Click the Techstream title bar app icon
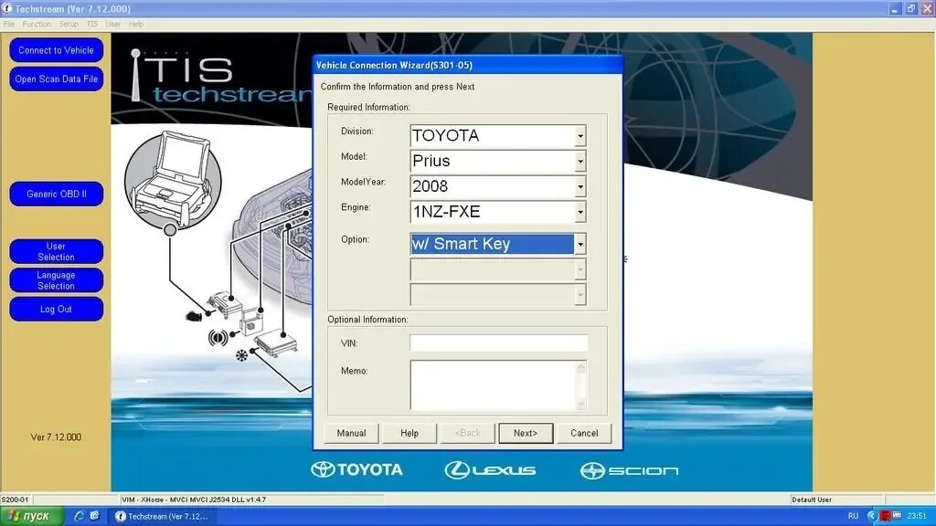This screenshot has height=526, width=936. [7, 8]
